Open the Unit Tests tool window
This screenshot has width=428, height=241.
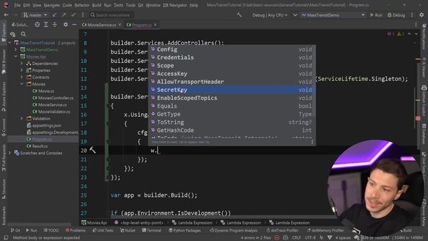[102, 230]
